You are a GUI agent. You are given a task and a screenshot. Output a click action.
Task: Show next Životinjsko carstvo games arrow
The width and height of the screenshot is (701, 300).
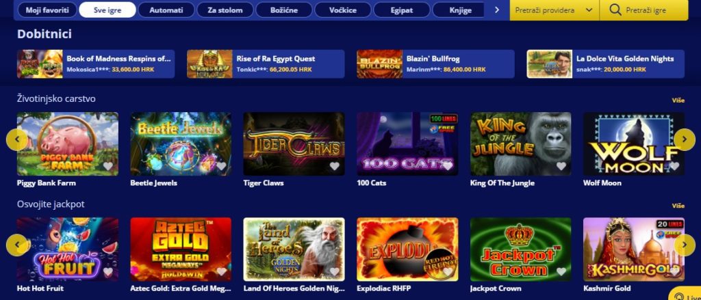(685, 139)
